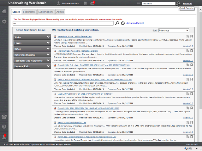202x151 pixels.
Task: Run search with the magnifier next to law field
Action: (117, 23)
